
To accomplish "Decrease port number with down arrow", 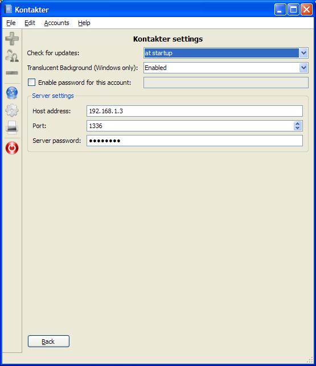I will [298, 128].
